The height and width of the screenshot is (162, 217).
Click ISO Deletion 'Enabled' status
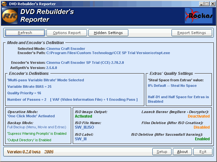202,139
